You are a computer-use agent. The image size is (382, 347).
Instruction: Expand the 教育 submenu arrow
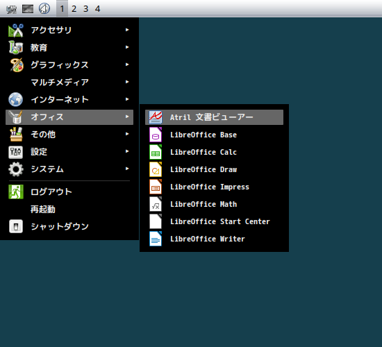pyautogui.click(x=127, y=47)
